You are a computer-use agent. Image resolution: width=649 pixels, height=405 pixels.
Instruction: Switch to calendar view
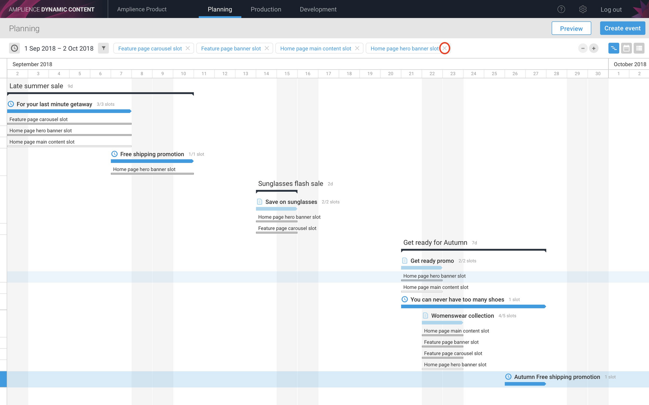tap(627, 48)
